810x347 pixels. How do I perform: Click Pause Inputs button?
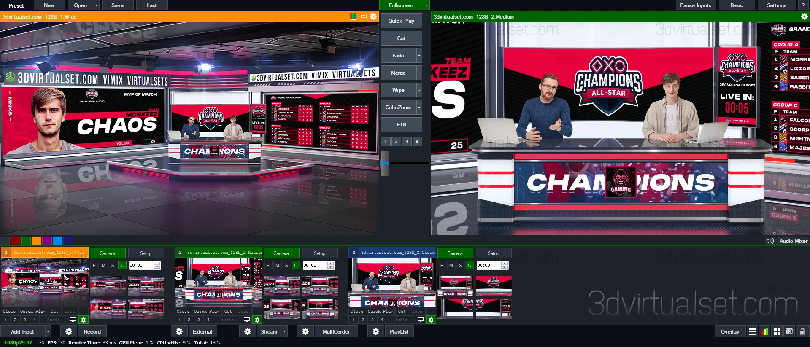pyautogui.click(x=695, y=5)
